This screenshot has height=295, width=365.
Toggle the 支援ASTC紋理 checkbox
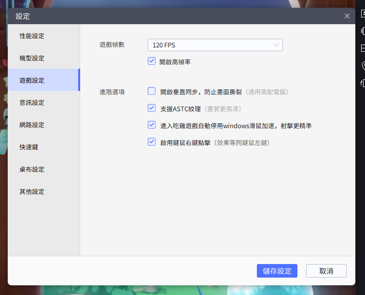click(x=152, y=108)
